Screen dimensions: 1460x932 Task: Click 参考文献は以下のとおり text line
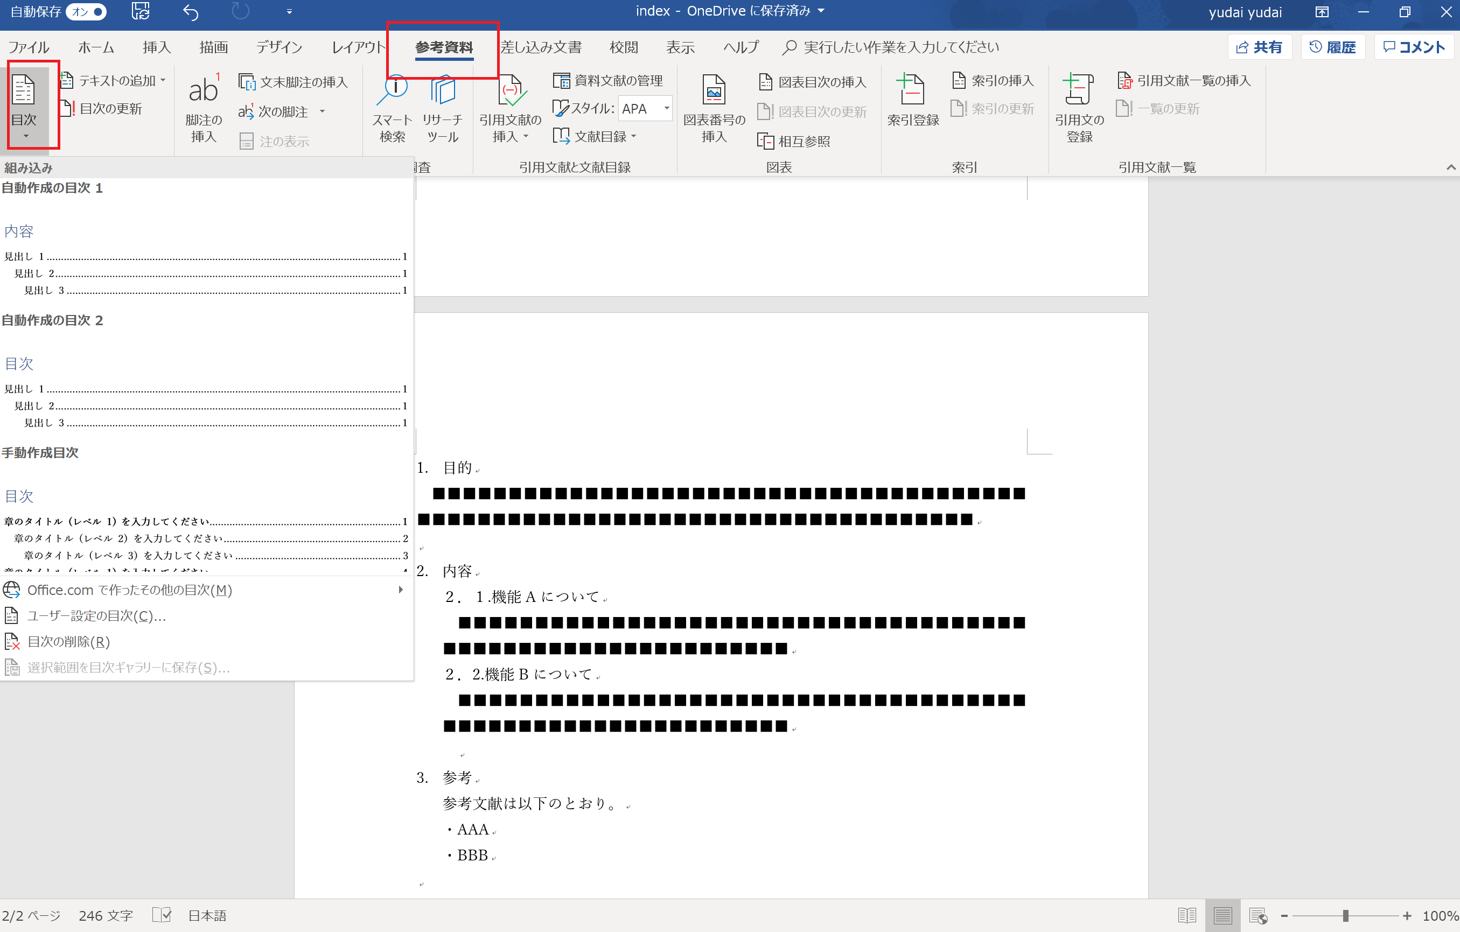point(530,803)
